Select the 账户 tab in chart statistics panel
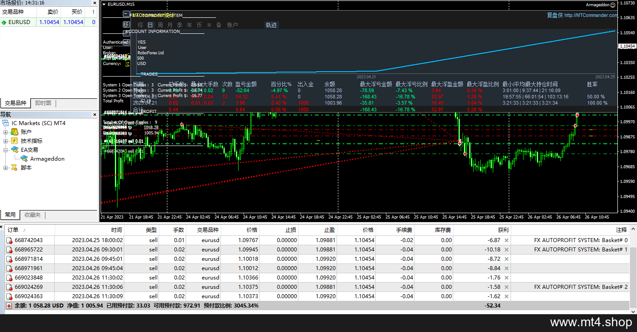 232,25
